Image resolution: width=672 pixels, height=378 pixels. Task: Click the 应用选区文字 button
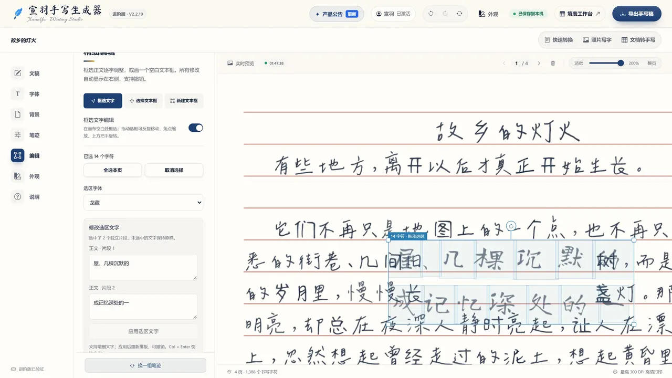pyautogui.click(x=143, y=331)
